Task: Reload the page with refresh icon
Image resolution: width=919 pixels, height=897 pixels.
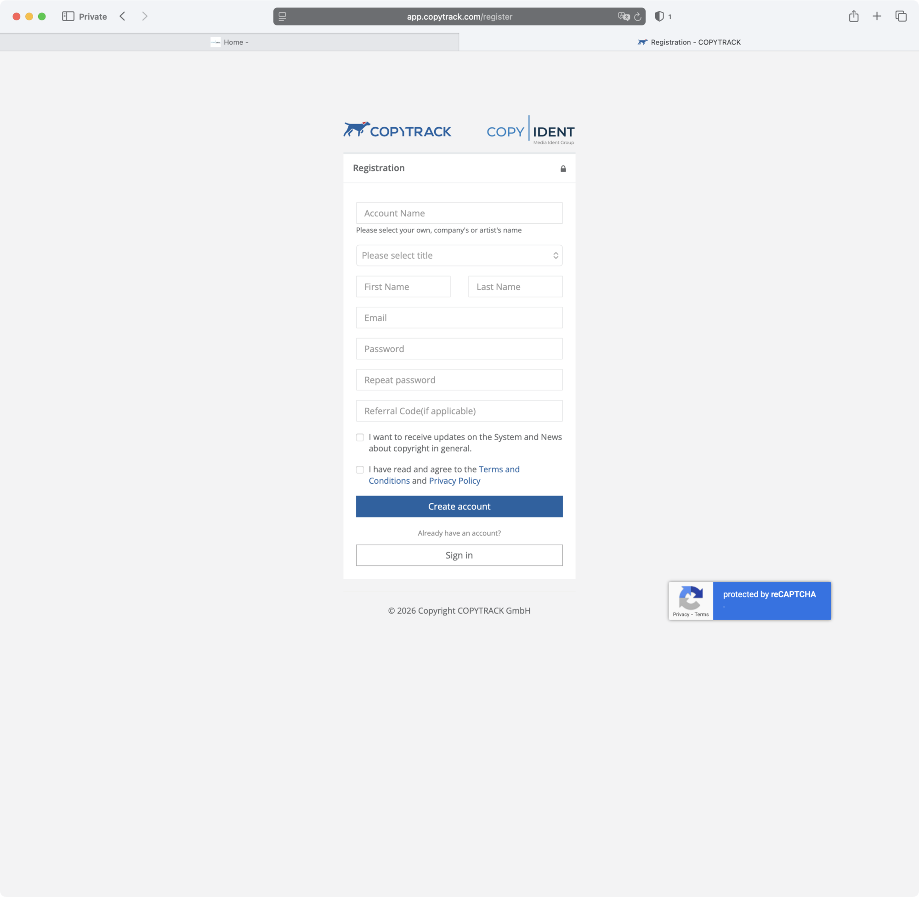Action: (638, 17)
